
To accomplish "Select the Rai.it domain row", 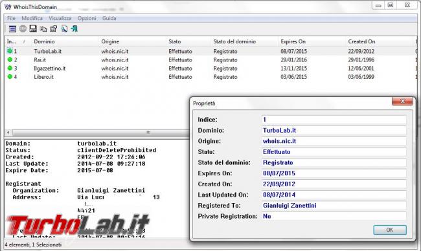I will click(x=210, y=60).
